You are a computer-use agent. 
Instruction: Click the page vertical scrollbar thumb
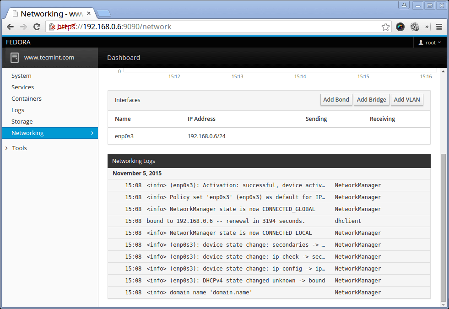[x=443, y=227]
